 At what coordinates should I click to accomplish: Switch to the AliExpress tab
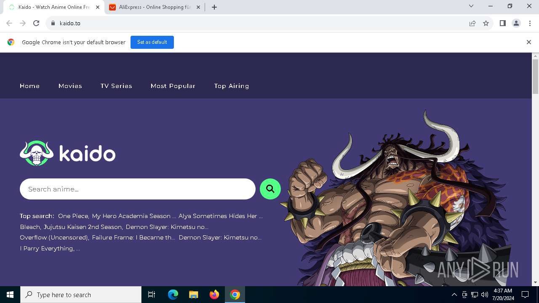coord(155,7)
